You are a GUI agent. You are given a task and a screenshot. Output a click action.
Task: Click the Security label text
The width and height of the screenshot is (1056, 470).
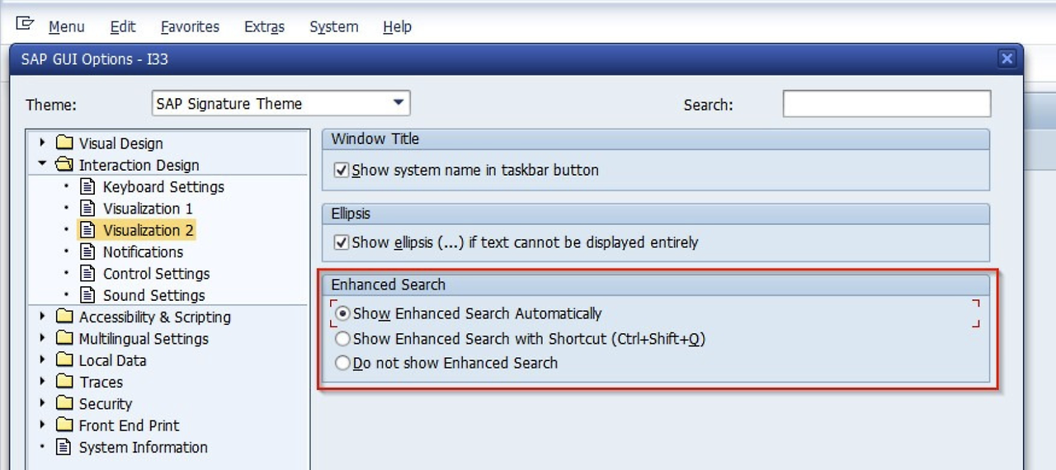[x=105, y=404]
